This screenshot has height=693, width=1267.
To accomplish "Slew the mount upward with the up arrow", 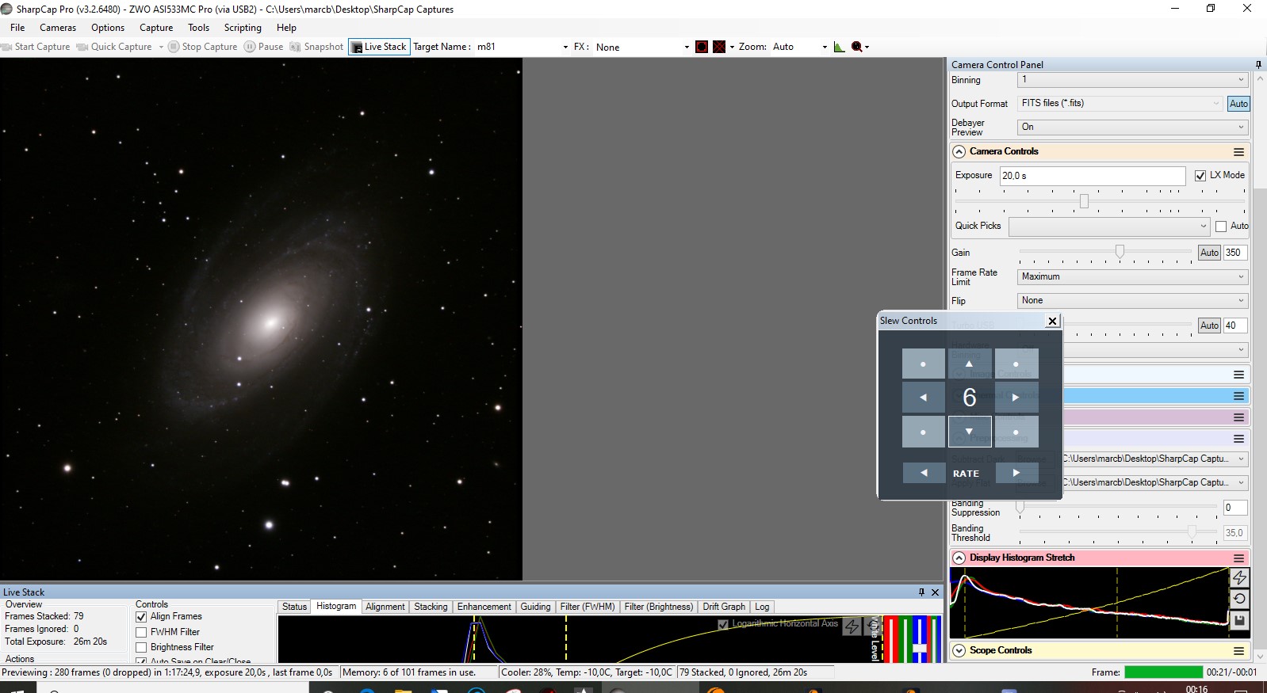I will (x=969, y=364).
